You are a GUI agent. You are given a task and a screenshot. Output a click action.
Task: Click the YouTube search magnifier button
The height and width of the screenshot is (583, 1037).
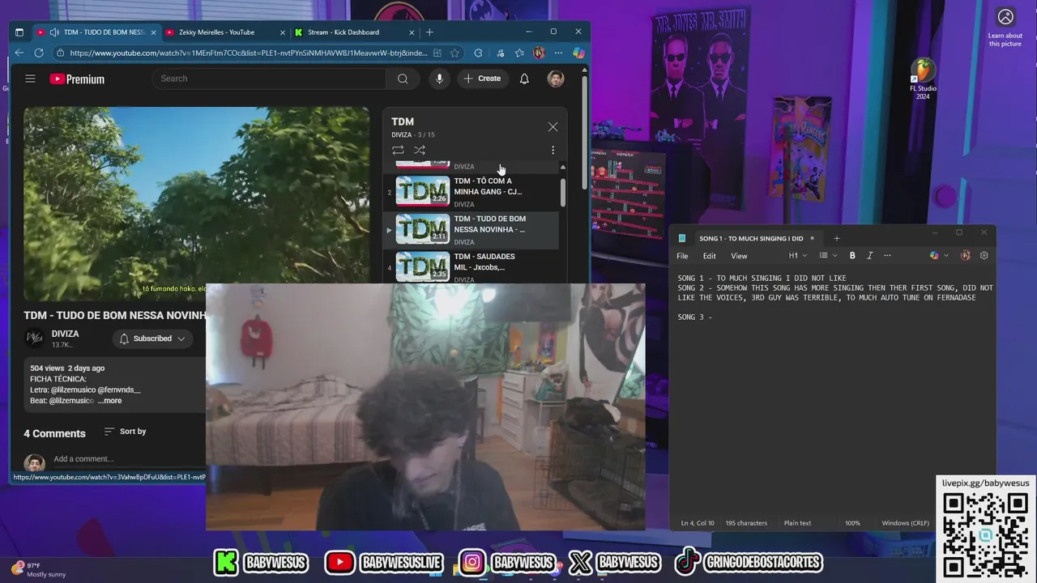[403, 79]
